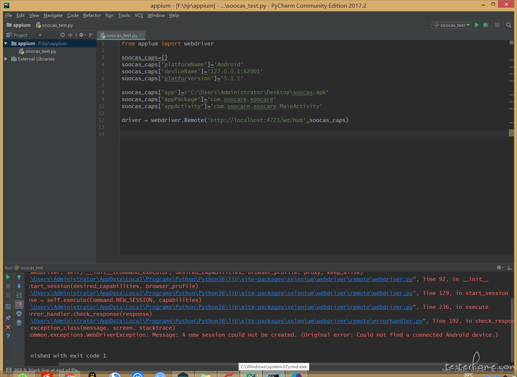517x377 pixels.
Task: Select the soocas_test.py editor tab
Action: click(x=122, y=35)
